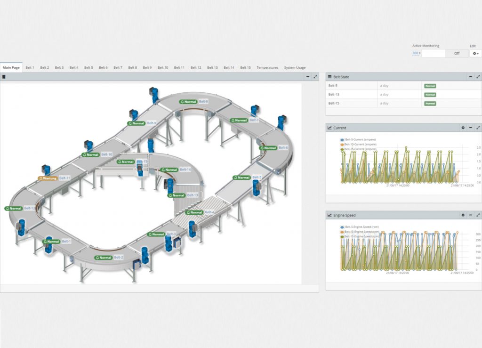482x348 pixels.
Task: Click the Belt-14 label link on the diagram
Action: click(185, 170)
